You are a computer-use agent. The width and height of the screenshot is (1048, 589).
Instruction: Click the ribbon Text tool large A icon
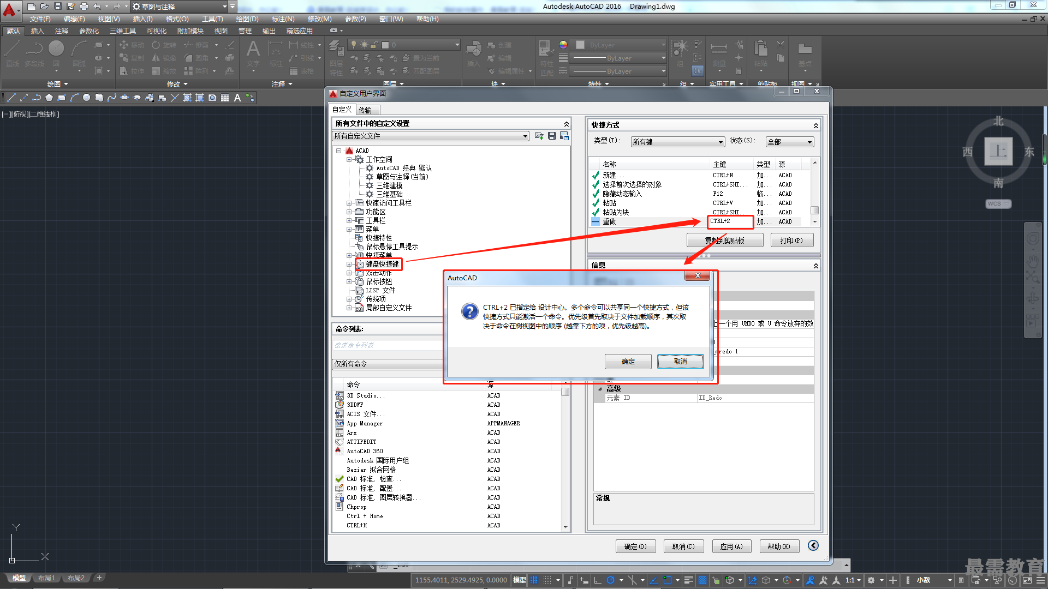tap(253, 50)
